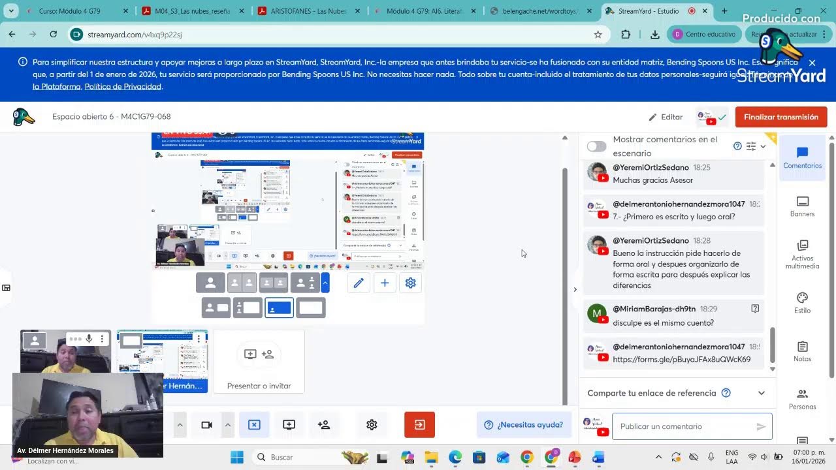Click the red leave studio button
The width and height of the screenshot is (836, 470).
coord(419,425)
